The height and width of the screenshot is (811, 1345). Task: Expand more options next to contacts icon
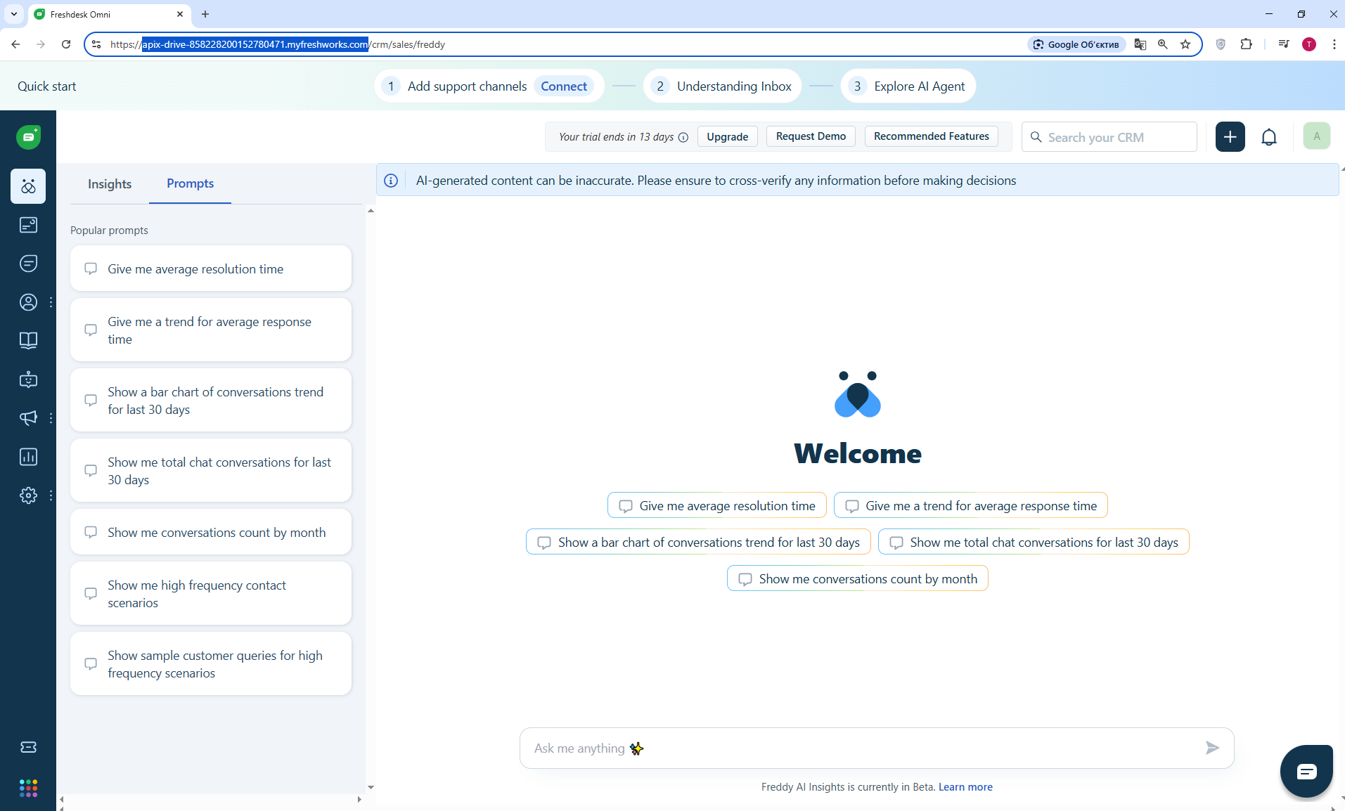click(51, 302)
